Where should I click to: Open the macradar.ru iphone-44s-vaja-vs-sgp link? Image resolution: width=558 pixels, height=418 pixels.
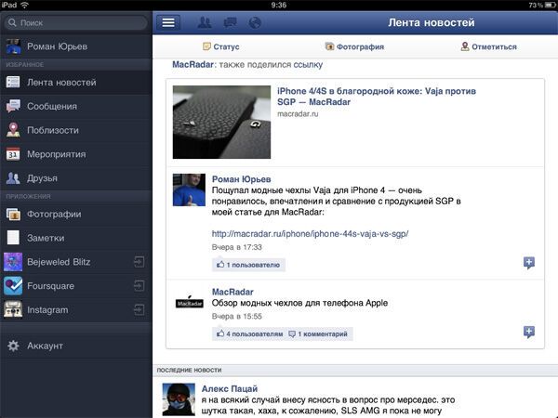(310, 234)
